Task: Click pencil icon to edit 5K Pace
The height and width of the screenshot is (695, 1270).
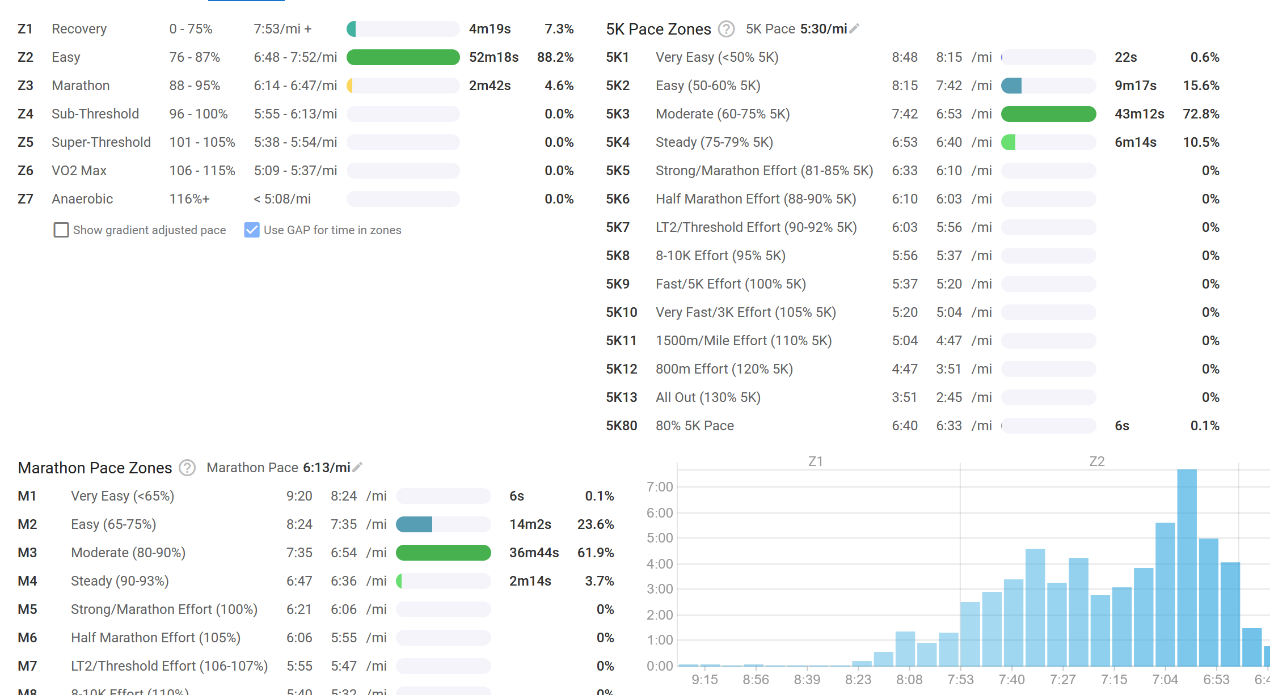Action: pyautogui.click(x=855, y=28)
